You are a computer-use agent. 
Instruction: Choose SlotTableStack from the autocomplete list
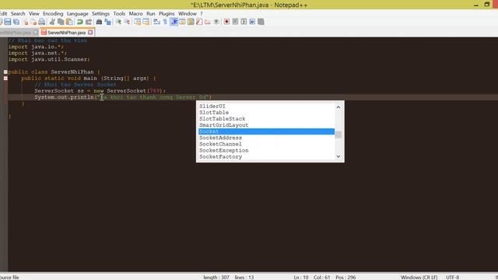point(266,119)
